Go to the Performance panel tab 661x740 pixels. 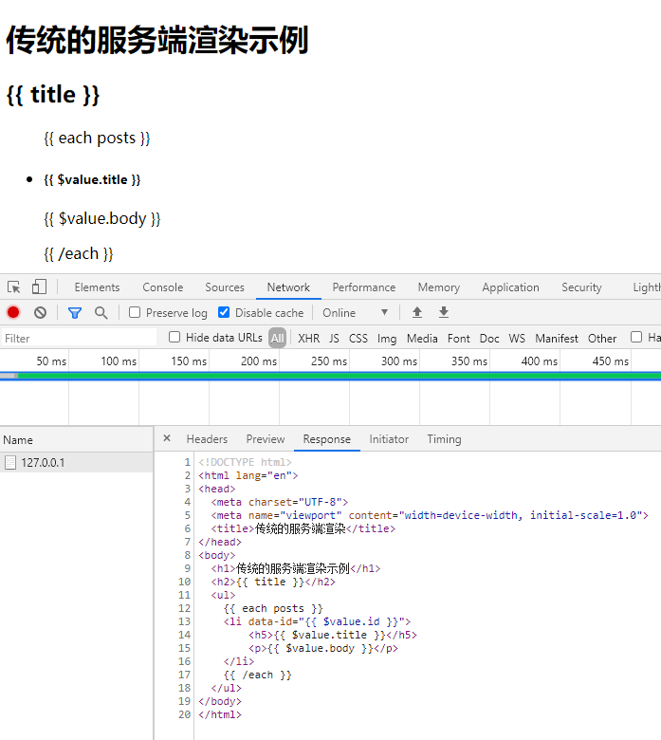(364, 287)
